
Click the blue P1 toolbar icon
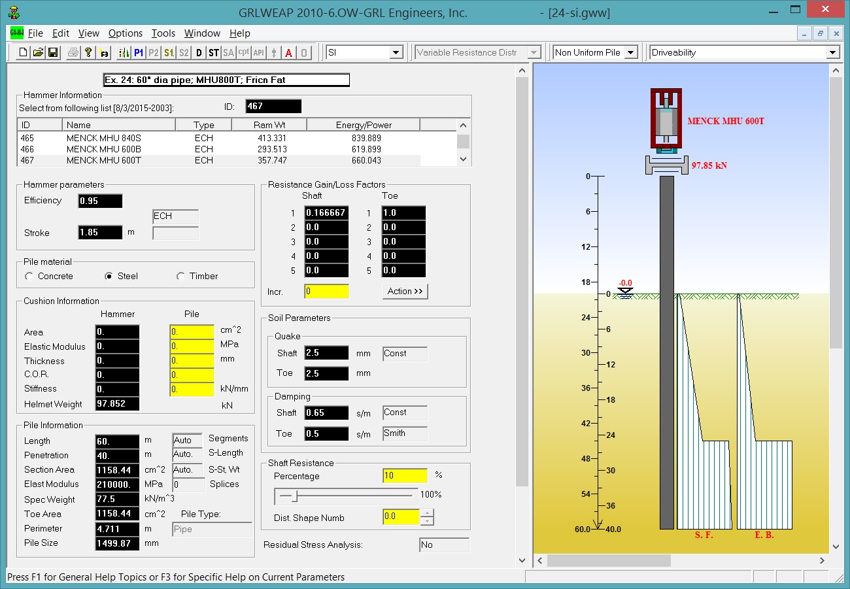click(139, 53)
